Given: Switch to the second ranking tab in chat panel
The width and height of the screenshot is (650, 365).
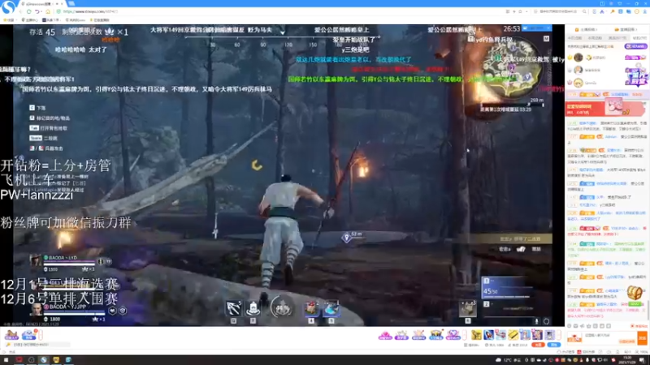Looking at the screenshot, I should pos(595,38).
